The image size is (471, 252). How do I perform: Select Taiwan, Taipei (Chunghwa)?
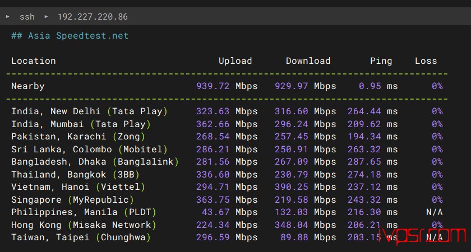point(81,237)
